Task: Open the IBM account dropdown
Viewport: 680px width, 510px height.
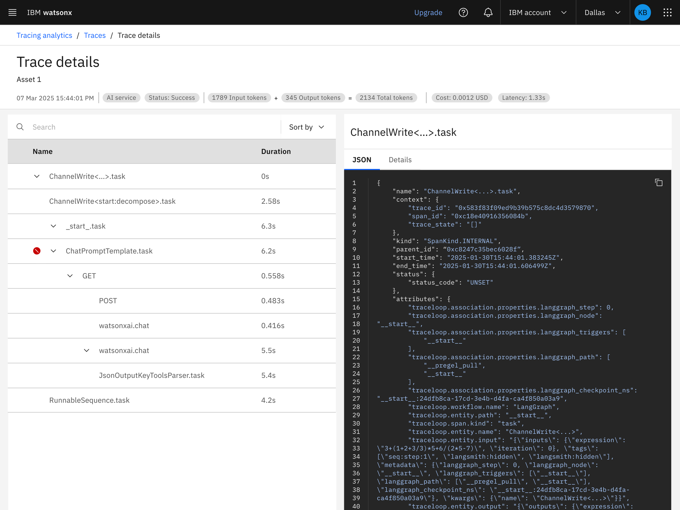Action: tap(537, 12)
